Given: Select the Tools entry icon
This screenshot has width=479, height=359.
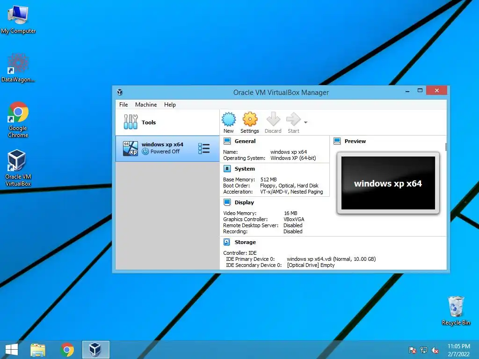Looking at the screenshot, I should pyautogui.click(x=131, y=122).
